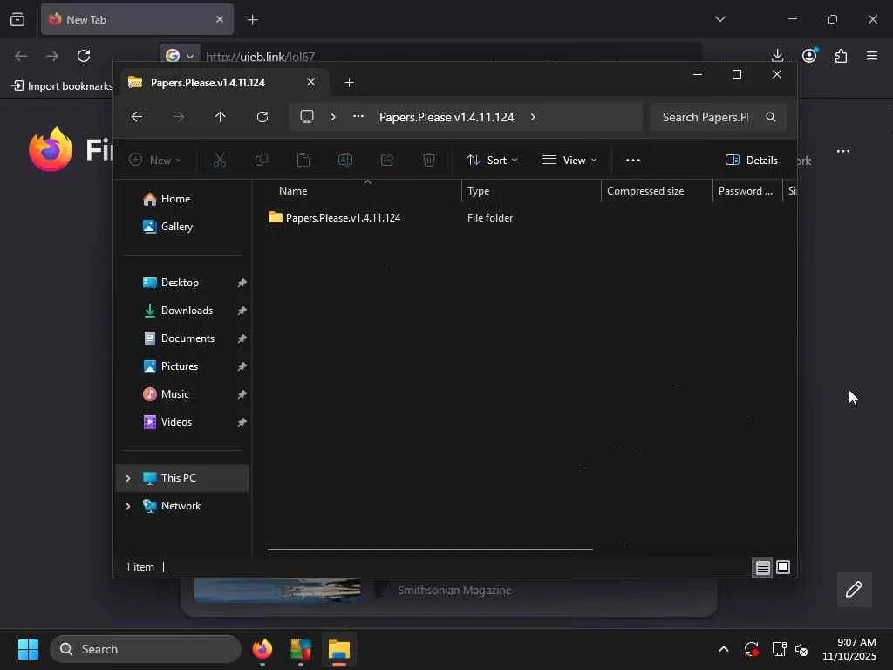This screenshot has height=670, width=893.
Task: Select Network in the navigation pane
Action: point(181,506)
